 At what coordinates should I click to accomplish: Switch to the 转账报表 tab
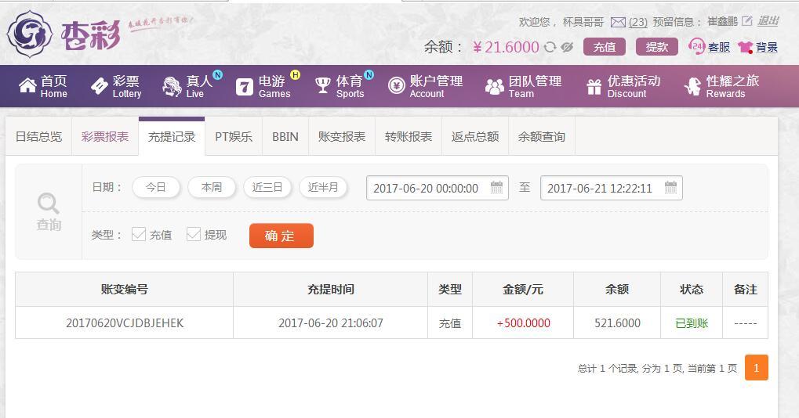click(409, 136)
